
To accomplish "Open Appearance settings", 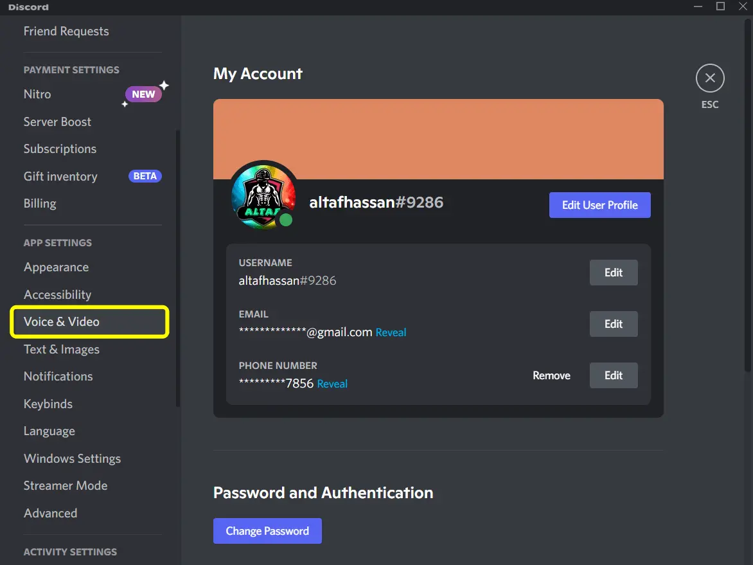I will tap(56, 267).
